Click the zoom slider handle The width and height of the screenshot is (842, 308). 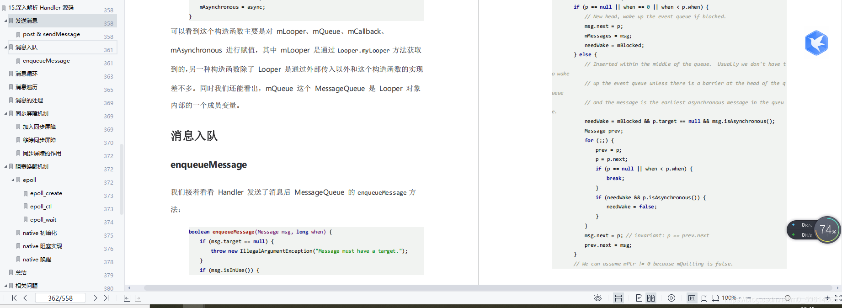click(x=787, y=298)
